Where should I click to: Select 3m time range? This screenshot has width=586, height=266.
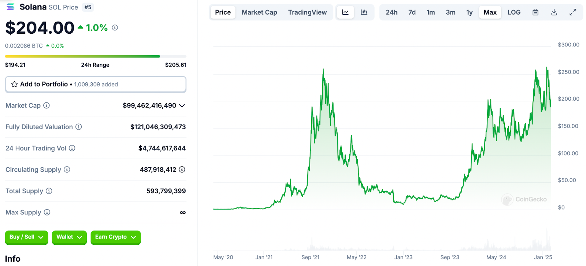tap(450, 12)
